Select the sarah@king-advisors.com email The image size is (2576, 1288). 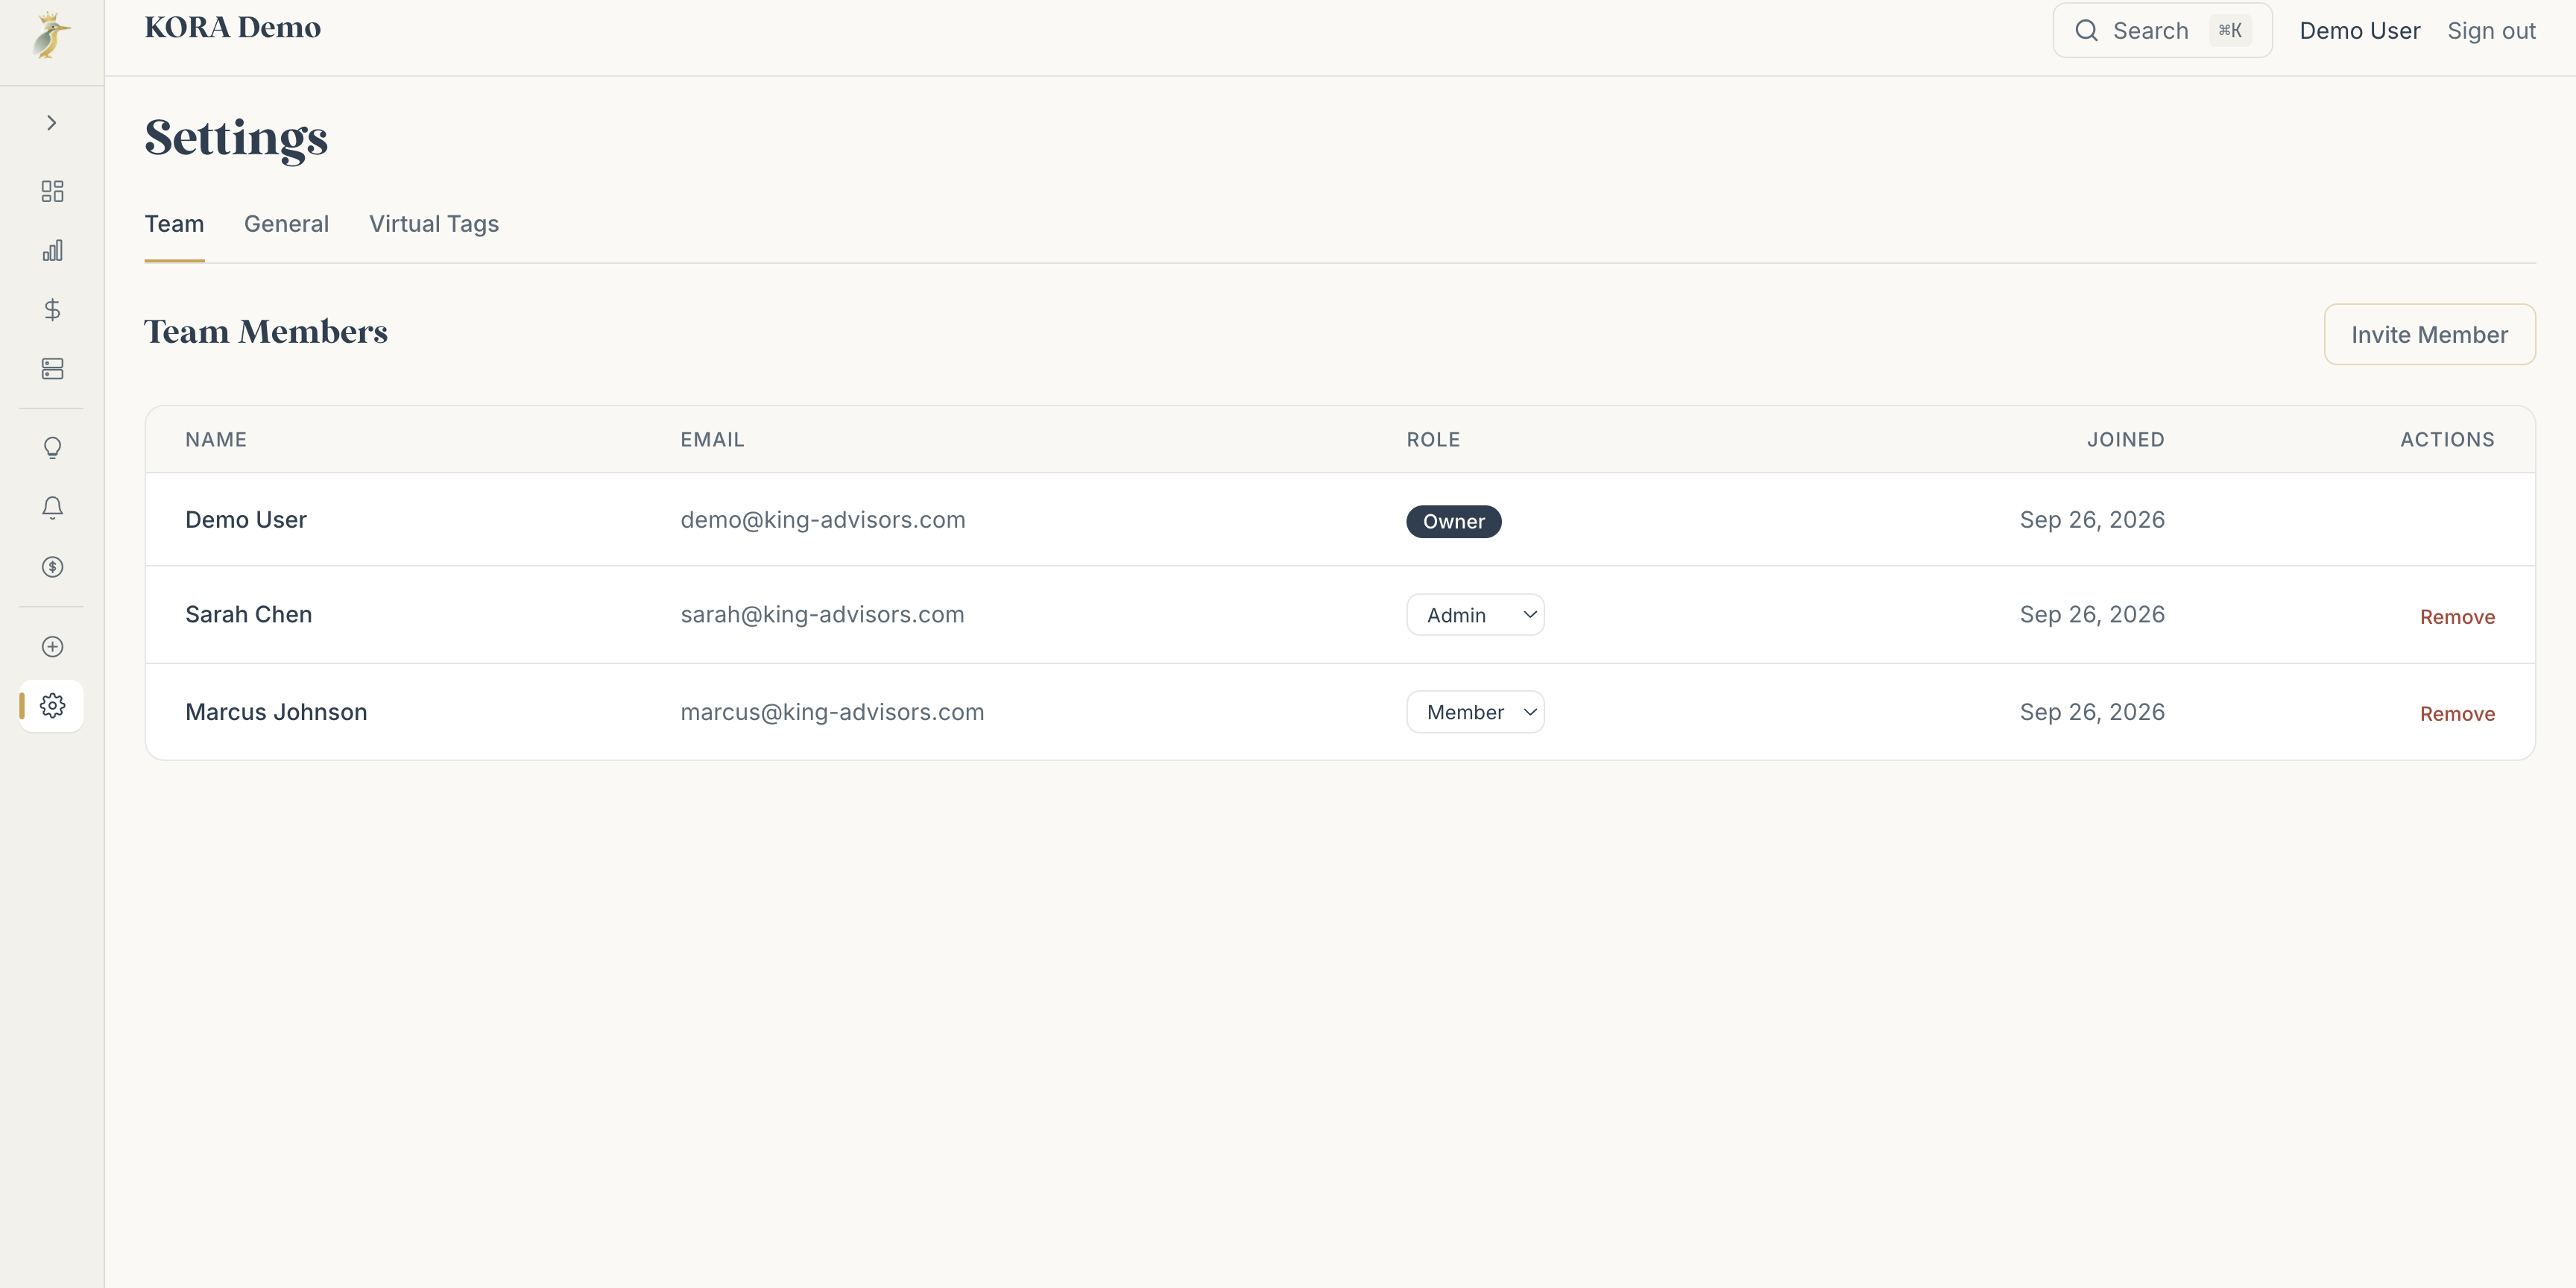[x=822, y=615]
